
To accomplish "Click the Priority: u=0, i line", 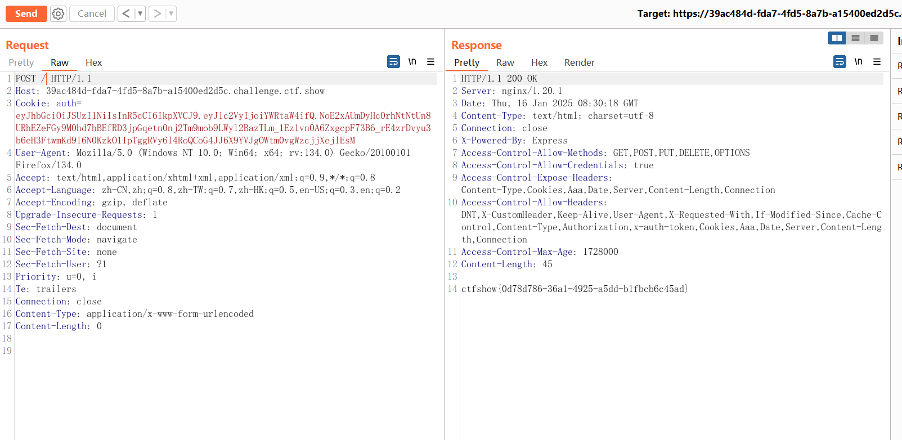I will tap(56, 276).
